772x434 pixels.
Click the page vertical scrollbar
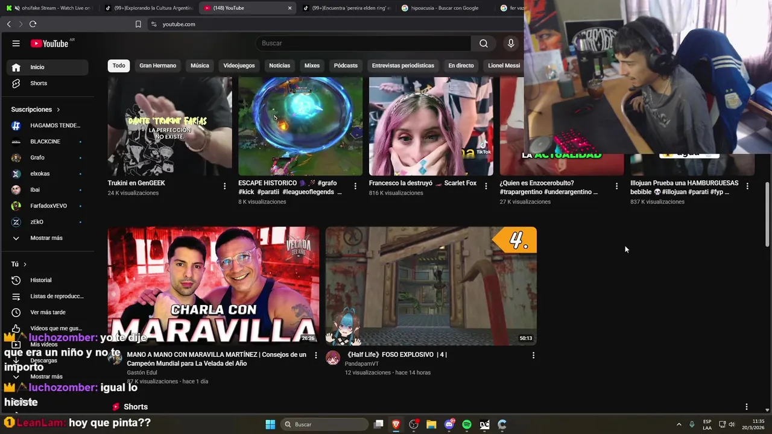click(x=767, y=213)
